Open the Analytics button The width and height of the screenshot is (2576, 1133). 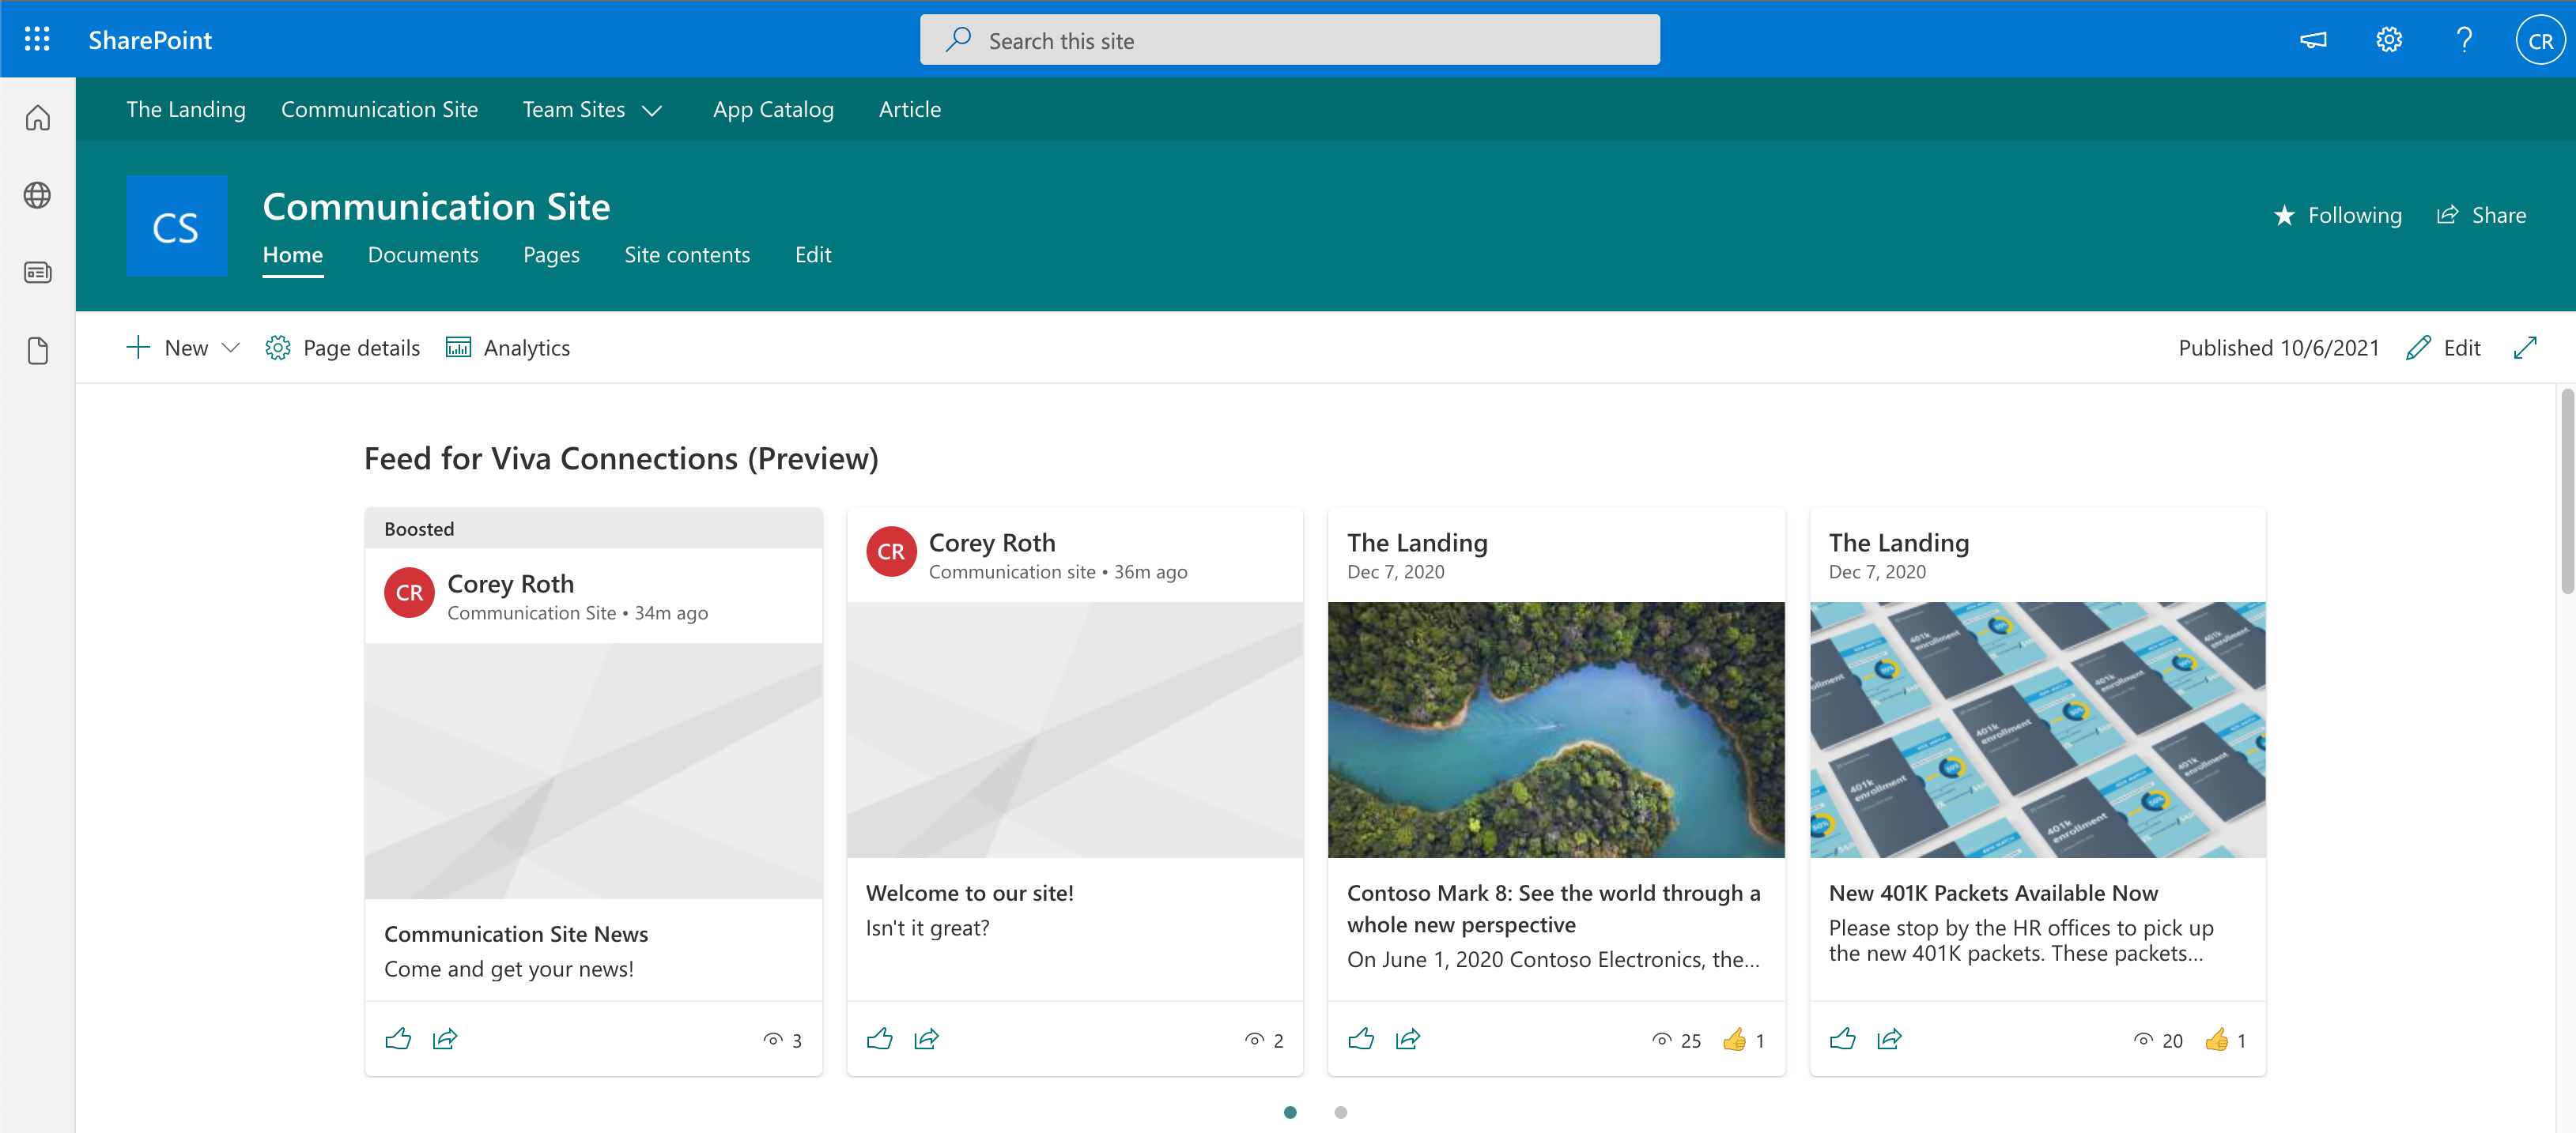coord(508,348)
